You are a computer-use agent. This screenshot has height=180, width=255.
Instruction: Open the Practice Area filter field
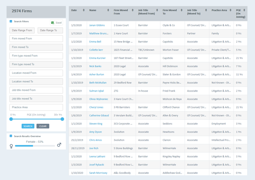click(x=36, y=107)
